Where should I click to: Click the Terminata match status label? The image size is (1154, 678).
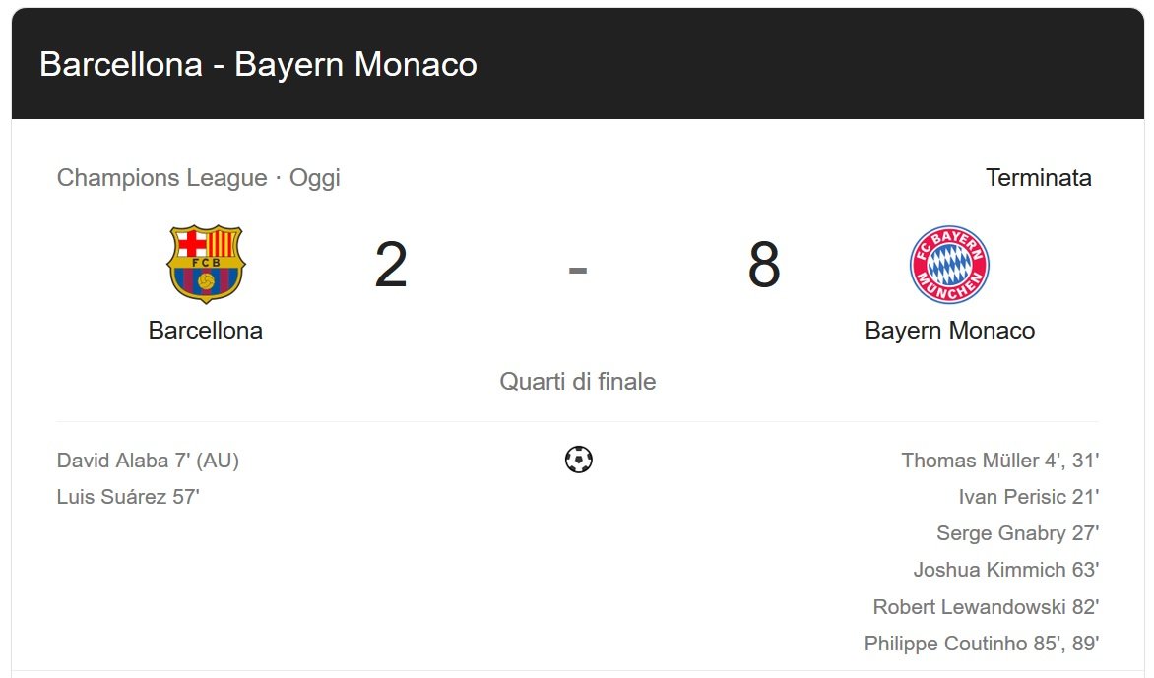point(1038,178)
